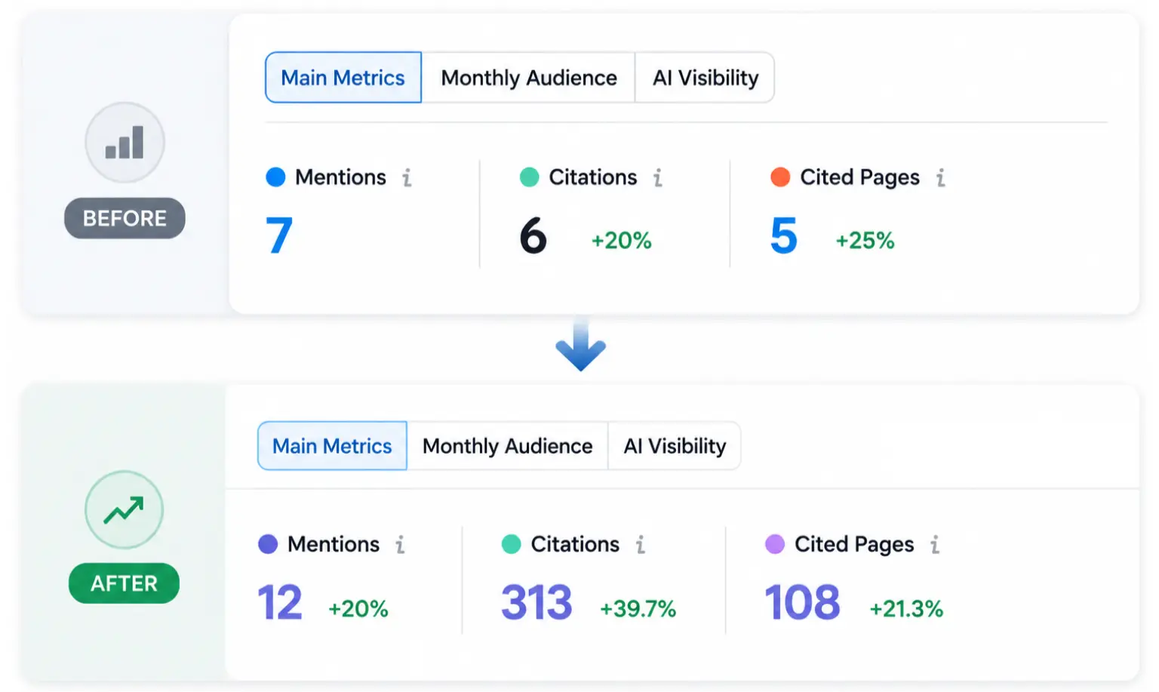Open the info icon next to Mentions in the AFTER panel
The height and width of the screenshot is (692, 1159).
coord(400,544)
